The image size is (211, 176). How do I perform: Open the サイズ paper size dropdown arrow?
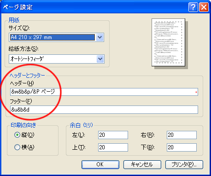pyautogui.click(x=100, y=37)
